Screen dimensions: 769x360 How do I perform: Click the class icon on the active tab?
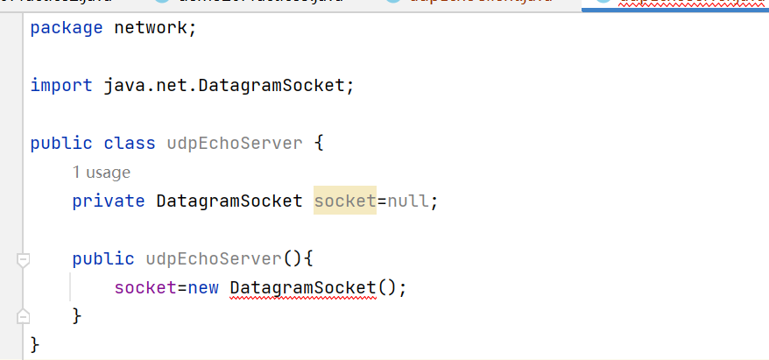click(603, 2)
